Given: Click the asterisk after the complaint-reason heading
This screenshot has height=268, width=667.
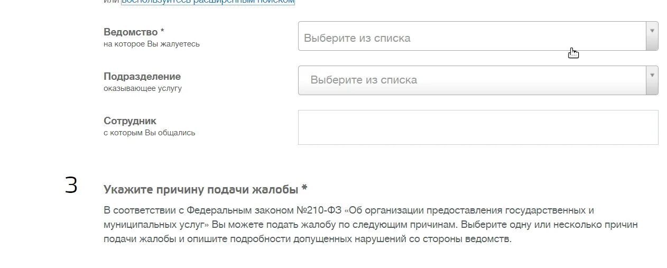Looking at the screenshot, I should pyautogui.click(x=304, y=188).
